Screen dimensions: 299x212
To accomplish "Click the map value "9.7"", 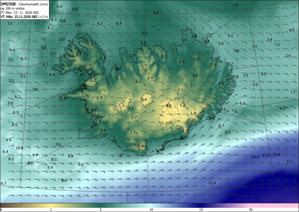I will click(3, 183).
